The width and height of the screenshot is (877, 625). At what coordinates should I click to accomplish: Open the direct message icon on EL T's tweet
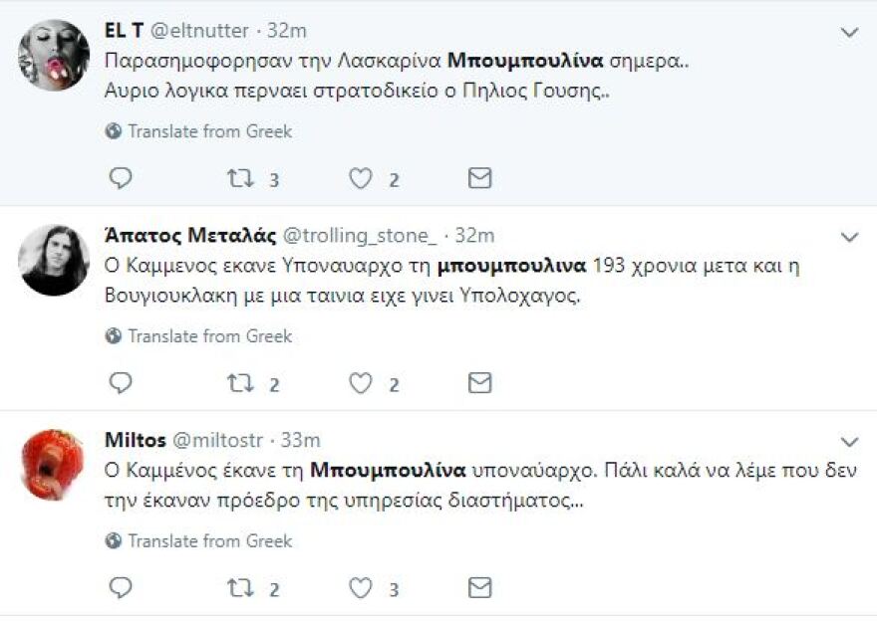point(479,176)
